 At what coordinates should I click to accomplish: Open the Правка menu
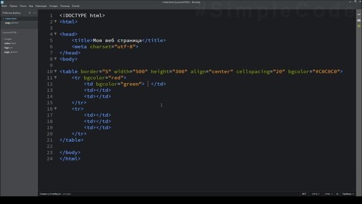point(14,6)
